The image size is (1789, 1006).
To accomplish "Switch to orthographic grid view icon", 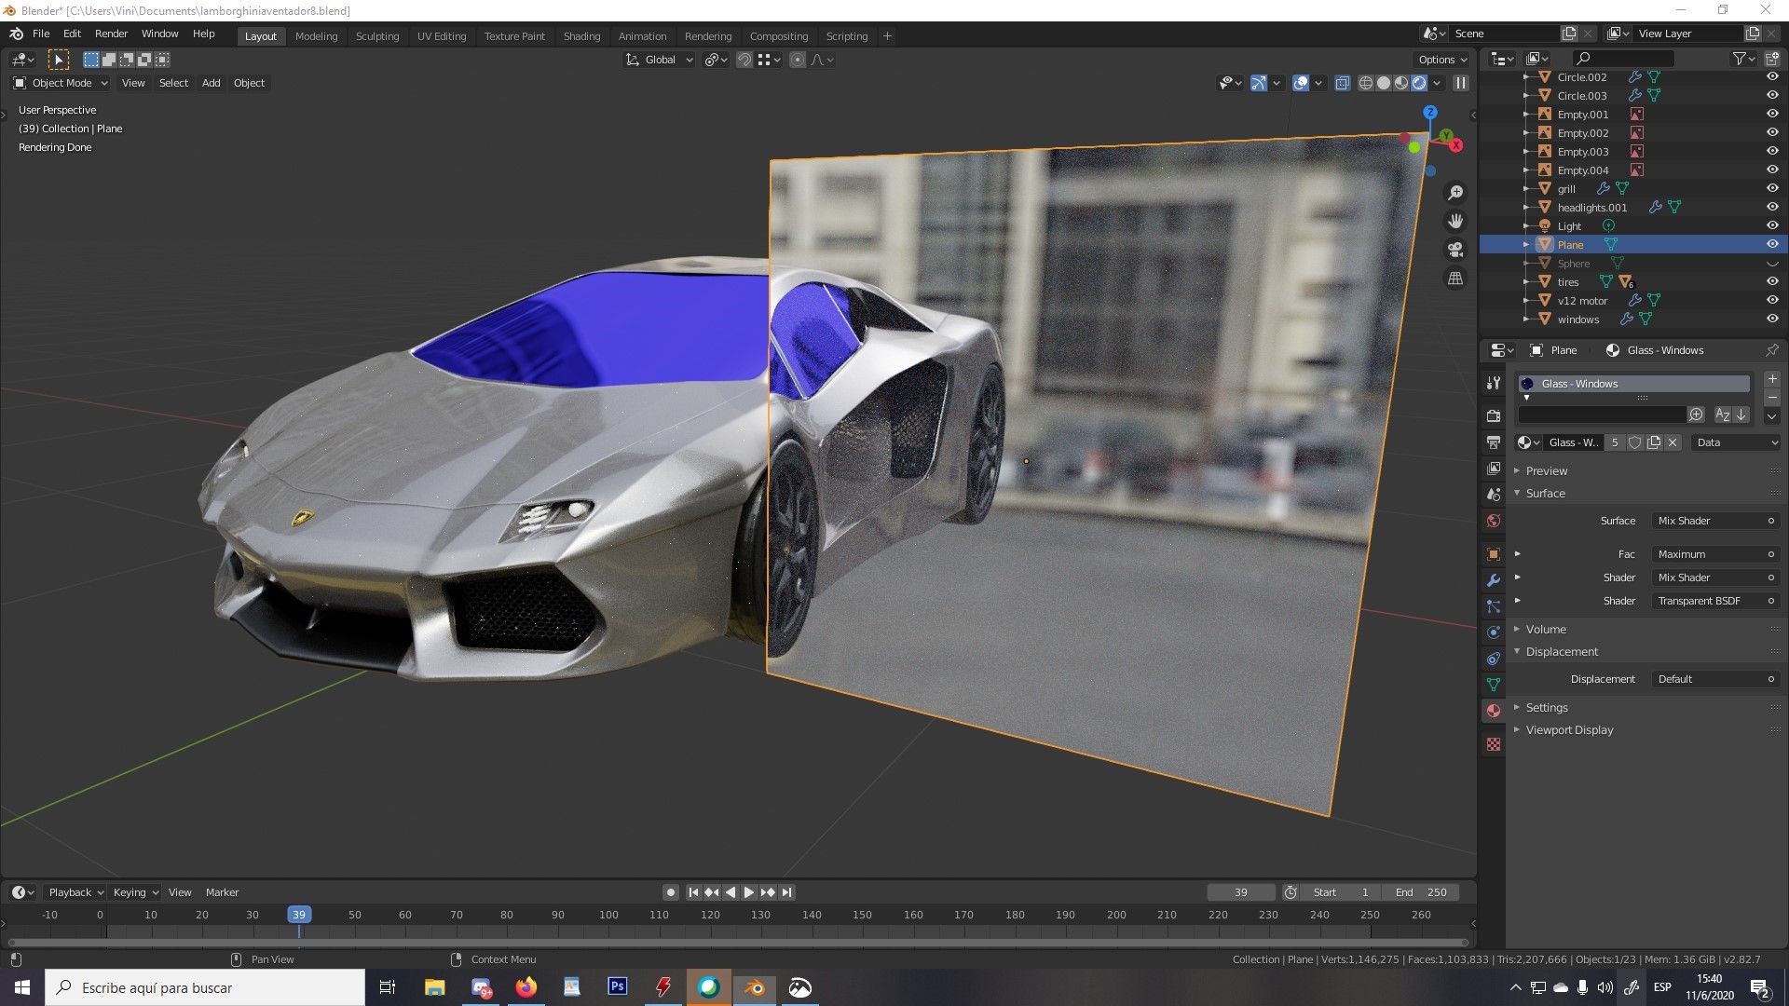I will tap(1455, 279).
